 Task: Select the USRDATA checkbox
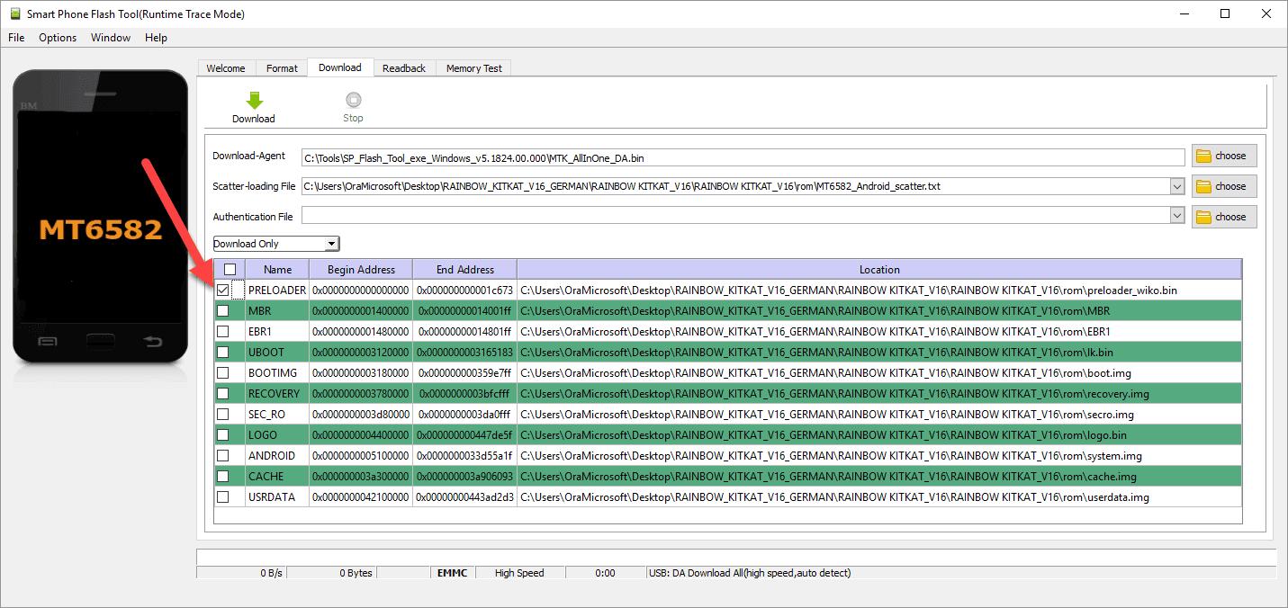tap(223, 496)
